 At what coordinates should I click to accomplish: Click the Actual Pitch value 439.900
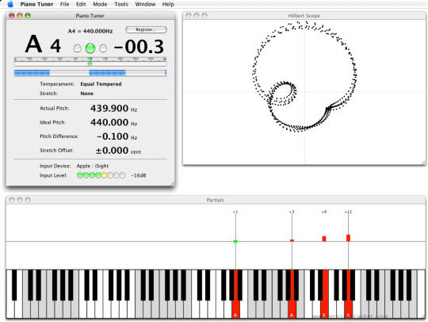coord(109,109)
